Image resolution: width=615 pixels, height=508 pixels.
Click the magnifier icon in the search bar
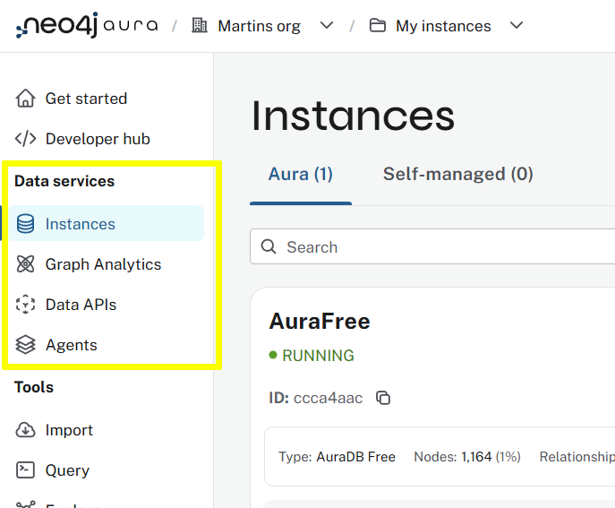tap(269, 247)
